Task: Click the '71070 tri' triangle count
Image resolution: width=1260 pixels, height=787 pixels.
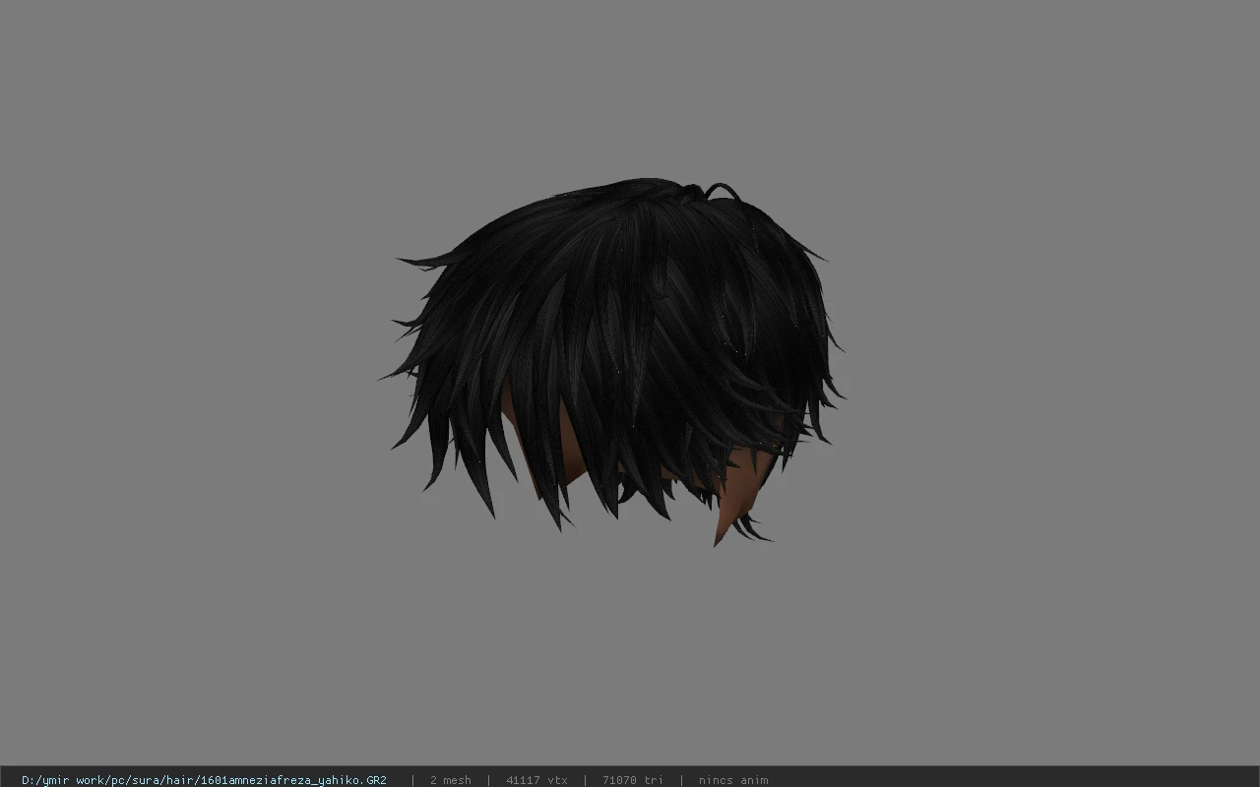Action: (632, 780)
